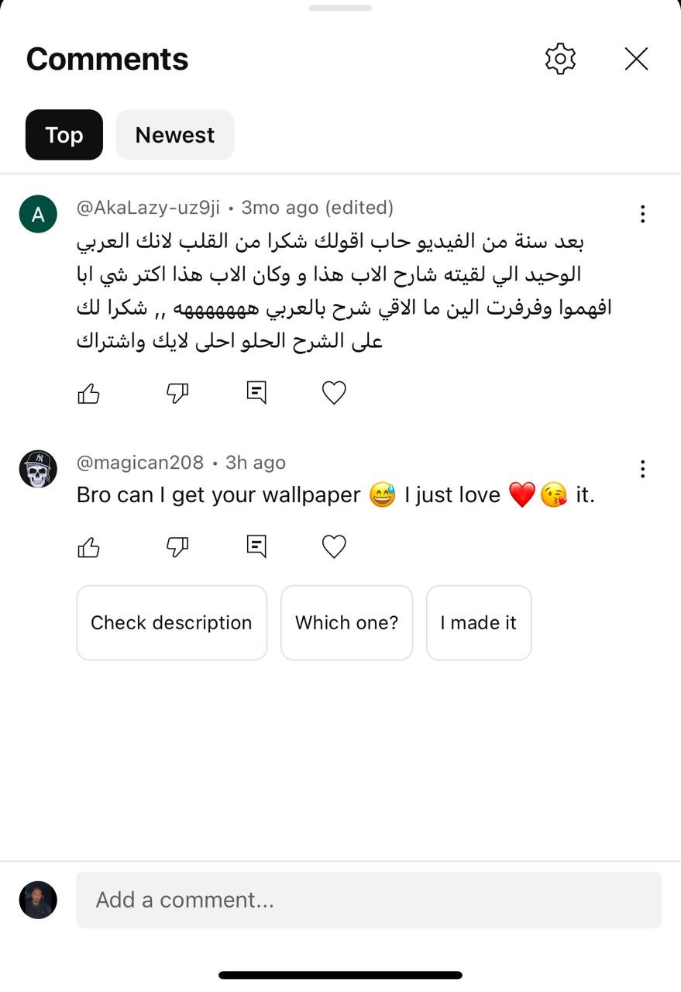Reply to the @AkaLazy-uz9ji comment
Viewport: 681px width, 992px height.
coord(256,393)
